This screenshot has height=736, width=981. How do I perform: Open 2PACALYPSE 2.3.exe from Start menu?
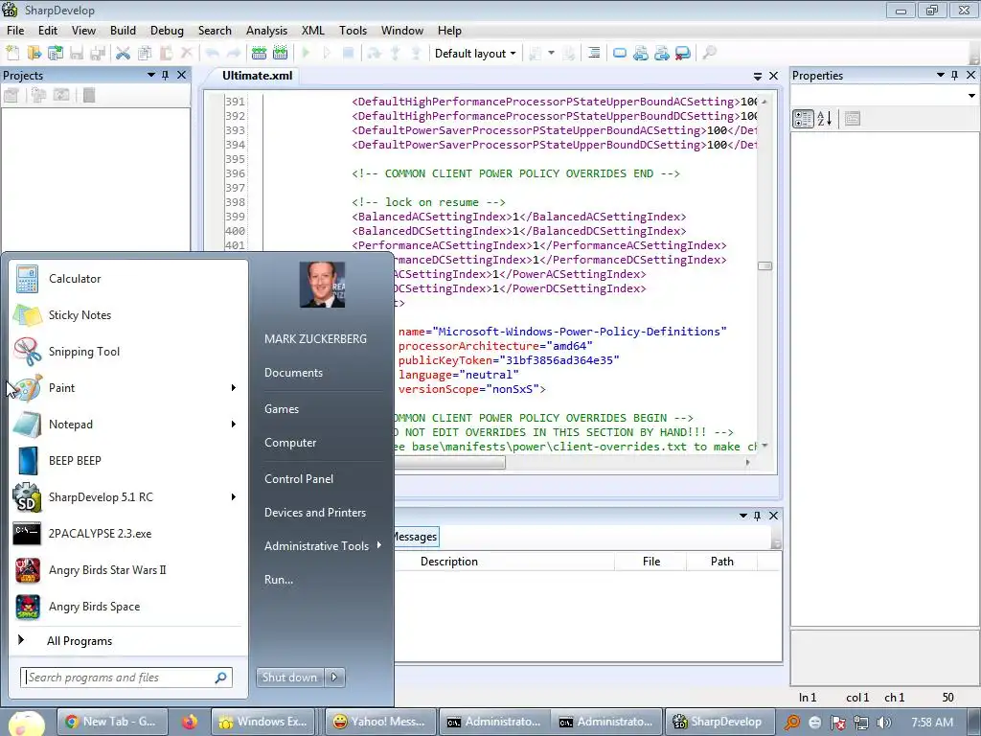[x=128, y=533]
